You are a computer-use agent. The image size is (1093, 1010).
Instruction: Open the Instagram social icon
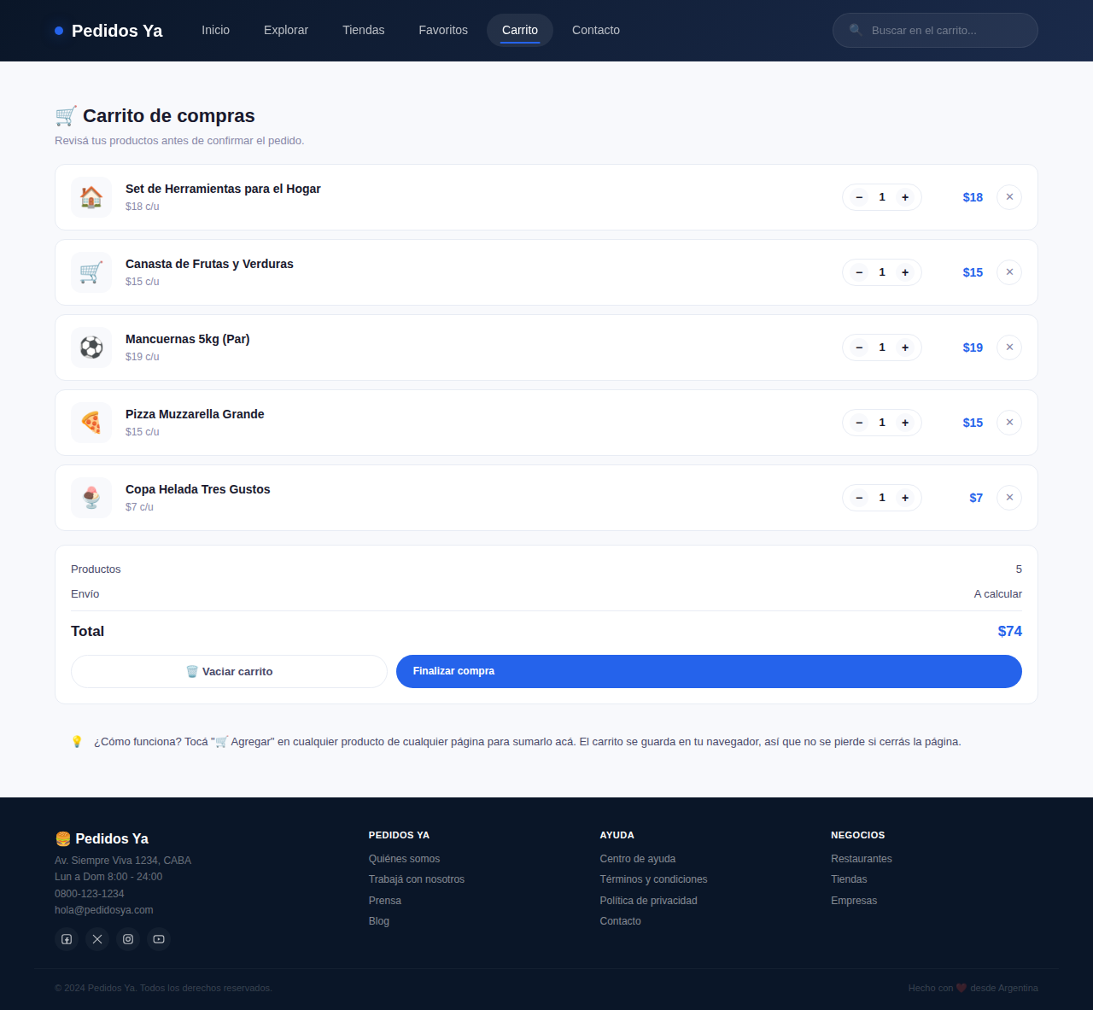[128, 939]
